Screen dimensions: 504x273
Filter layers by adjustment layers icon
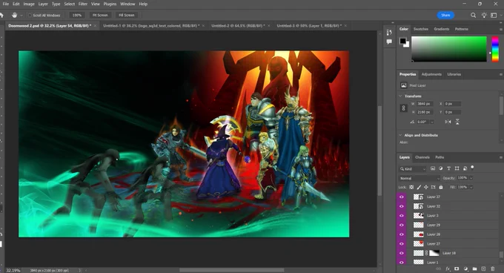click(441, 168)
